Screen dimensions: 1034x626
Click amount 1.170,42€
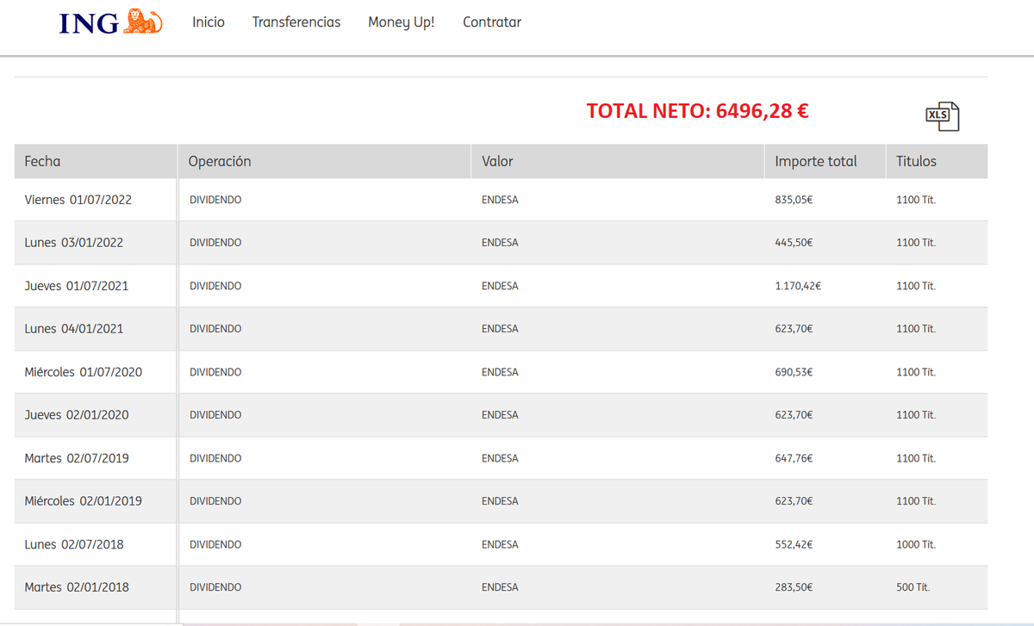click(x=798, y=286)
